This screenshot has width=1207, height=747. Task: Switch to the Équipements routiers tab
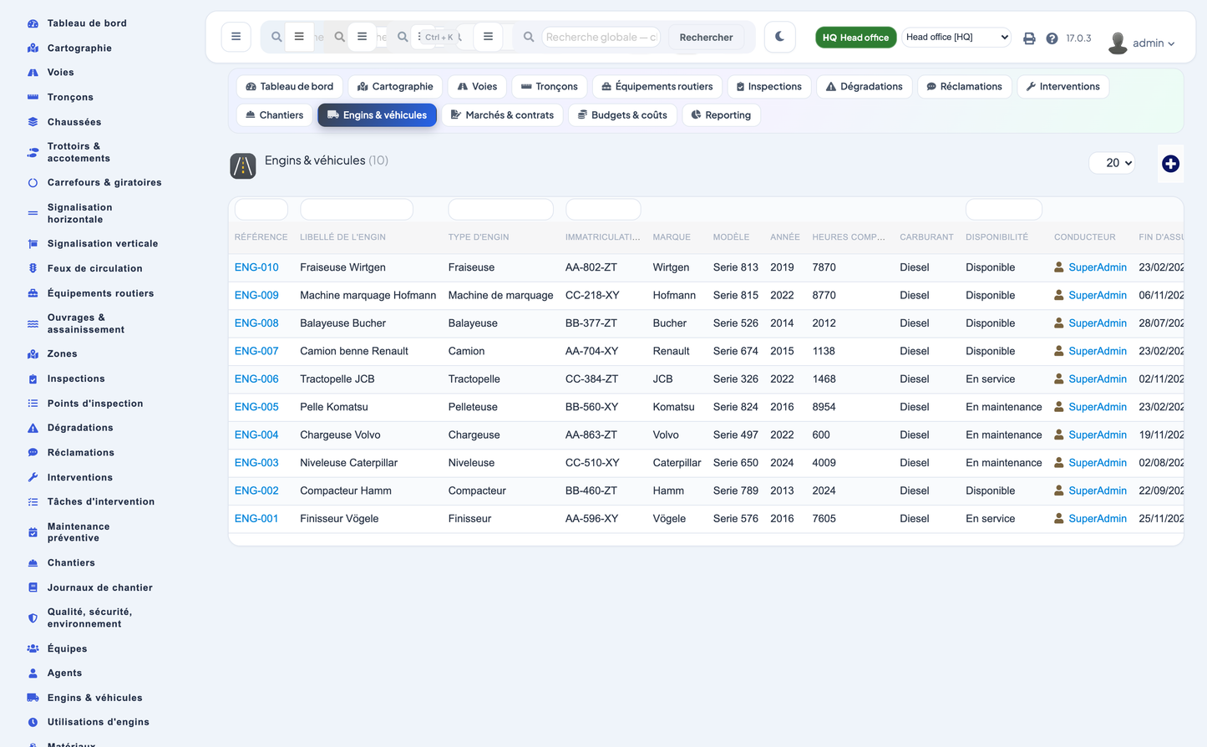[657, 87]
